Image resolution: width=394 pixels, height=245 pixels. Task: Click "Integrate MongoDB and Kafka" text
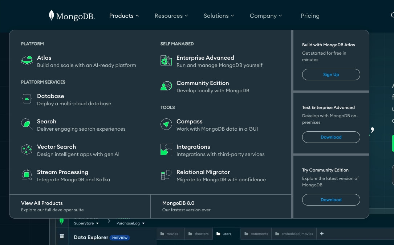[73, 179]
